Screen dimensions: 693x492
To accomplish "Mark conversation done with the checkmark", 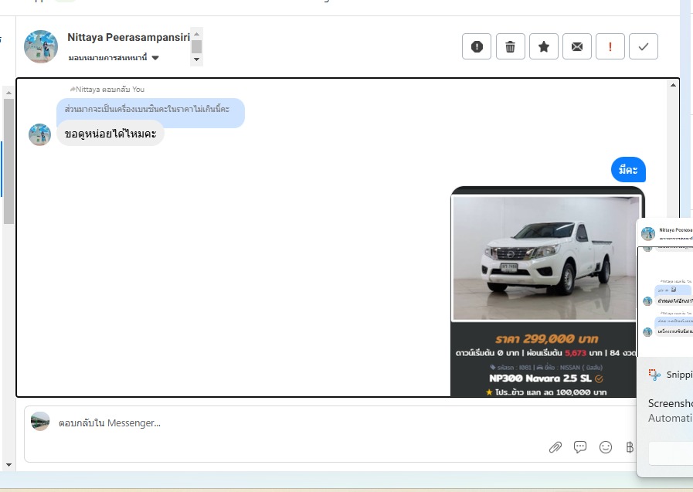I will click(644, 47).
